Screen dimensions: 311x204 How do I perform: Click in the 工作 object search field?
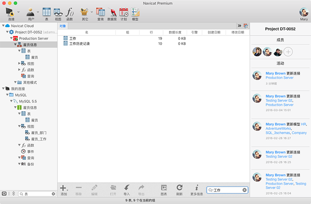pos(227,190)
